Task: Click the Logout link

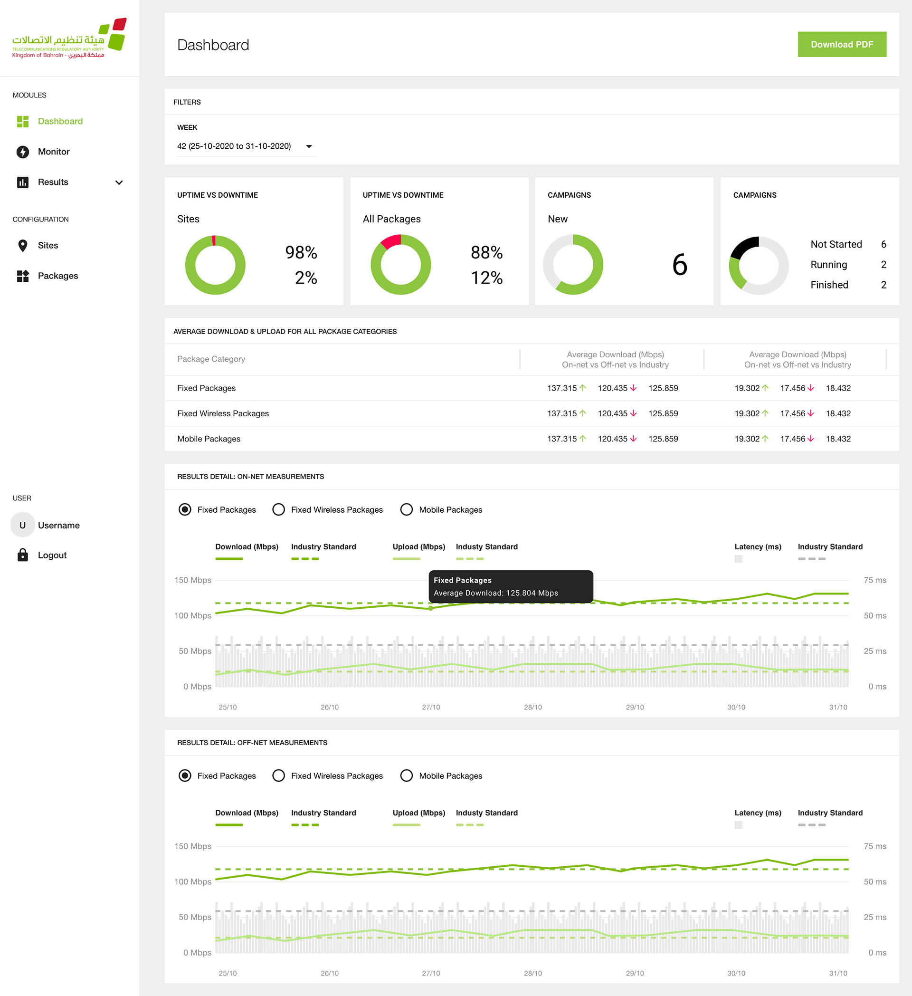Action: coord(52,555)
